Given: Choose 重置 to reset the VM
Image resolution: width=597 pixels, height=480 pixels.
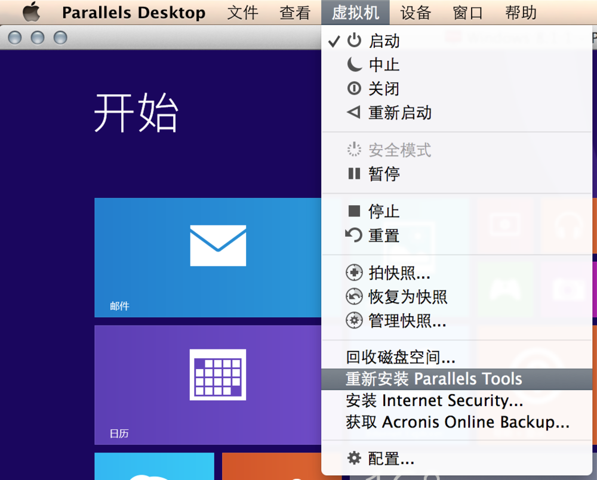Looking at the screenshot, I should (457, 235).
